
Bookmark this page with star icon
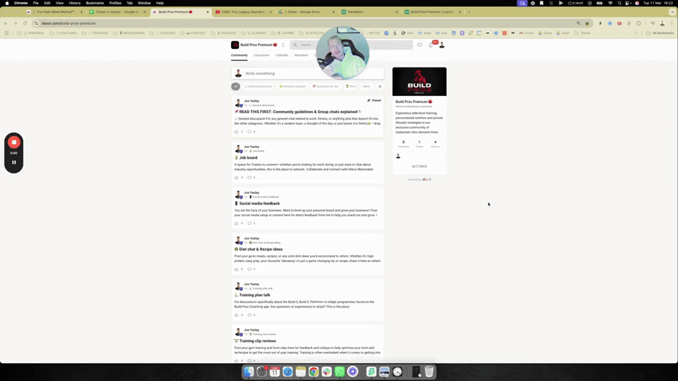pos(587,23)
